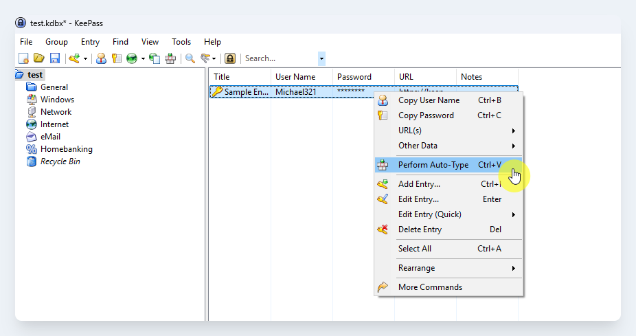
Task: Click into the Search field
Action: coord(278,58)
